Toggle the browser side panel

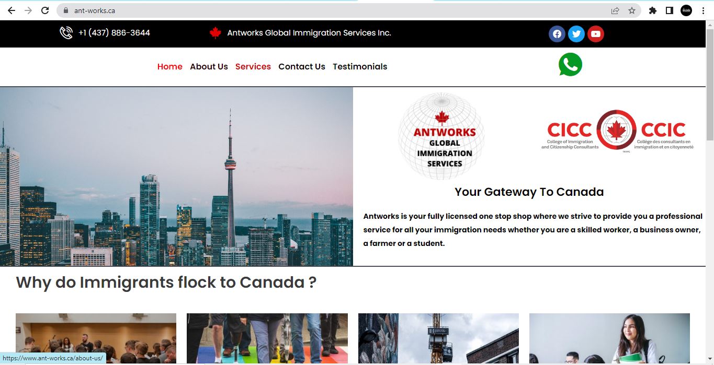click(670, 10)
